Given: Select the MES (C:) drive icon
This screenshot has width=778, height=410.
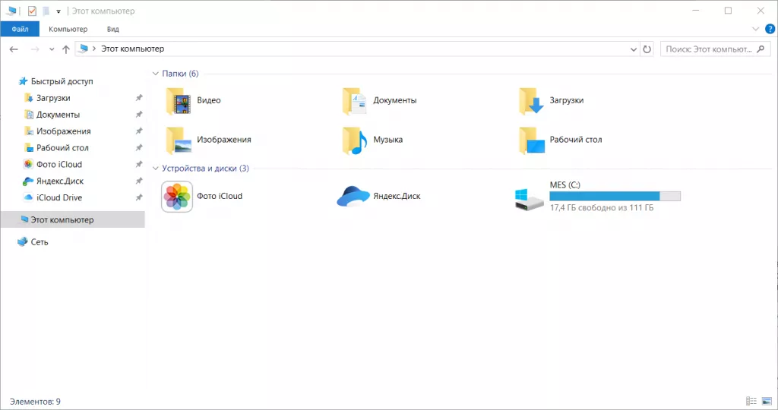Looking at the screenshot, I should [529, 199].
